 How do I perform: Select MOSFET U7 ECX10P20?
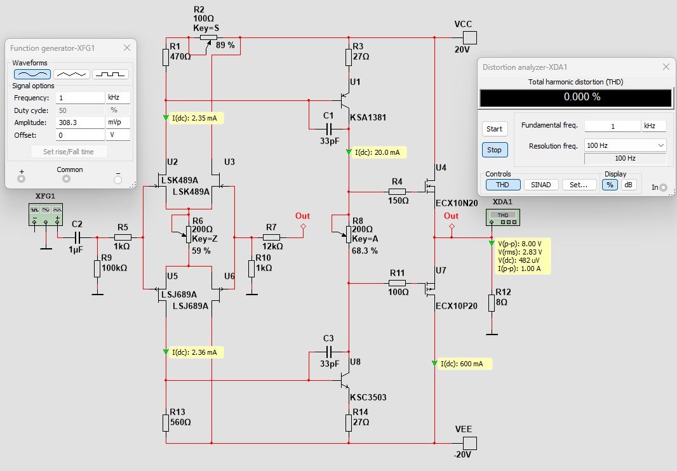pyautogui.click(x=431, y=289)
